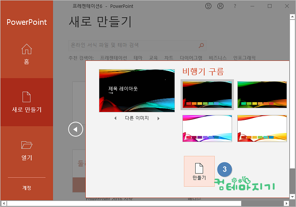Select the dark rainbow theme variant
Image resolution: width=296 pixels, height=207 pixels.
(207, 94)
